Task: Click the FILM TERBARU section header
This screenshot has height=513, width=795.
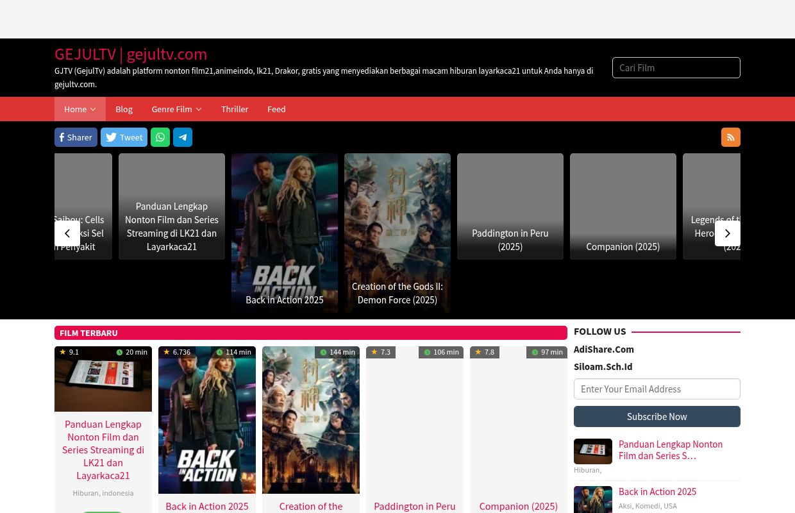Action: pos(311,333)
